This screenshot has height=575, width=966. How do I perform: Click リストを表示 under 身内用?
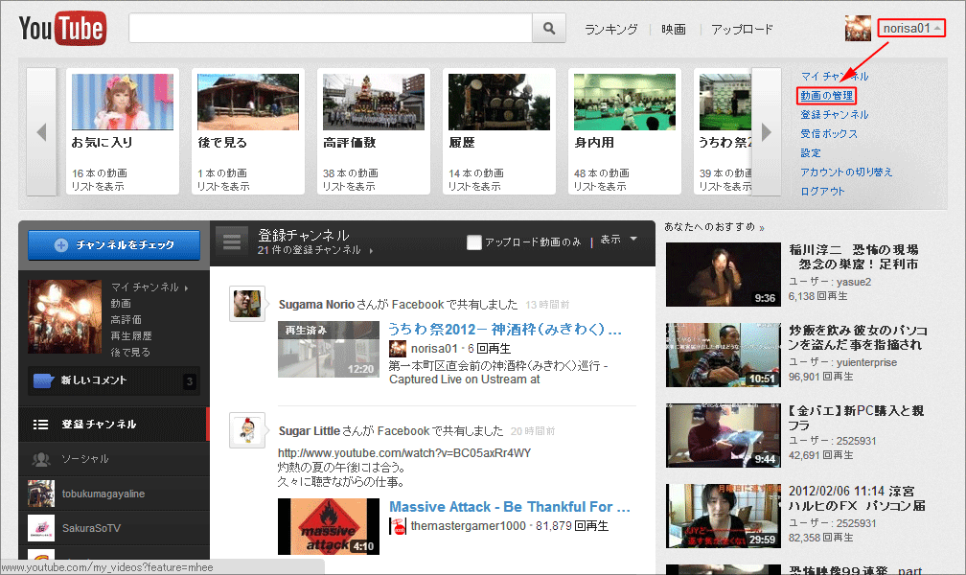coord(600,186)
